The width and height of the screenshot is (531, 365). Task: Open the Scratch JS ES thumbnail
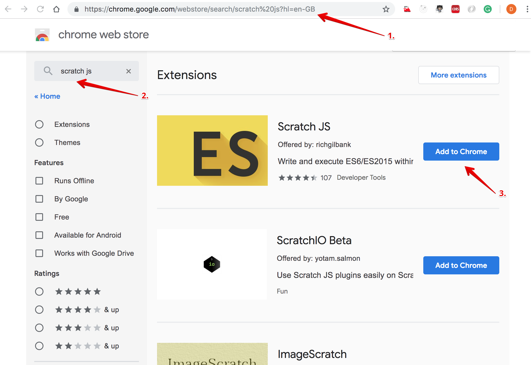212,151
